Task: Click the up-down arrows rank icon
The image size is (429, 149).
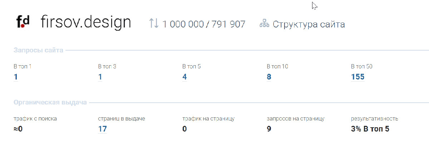Action: point(154,24)
